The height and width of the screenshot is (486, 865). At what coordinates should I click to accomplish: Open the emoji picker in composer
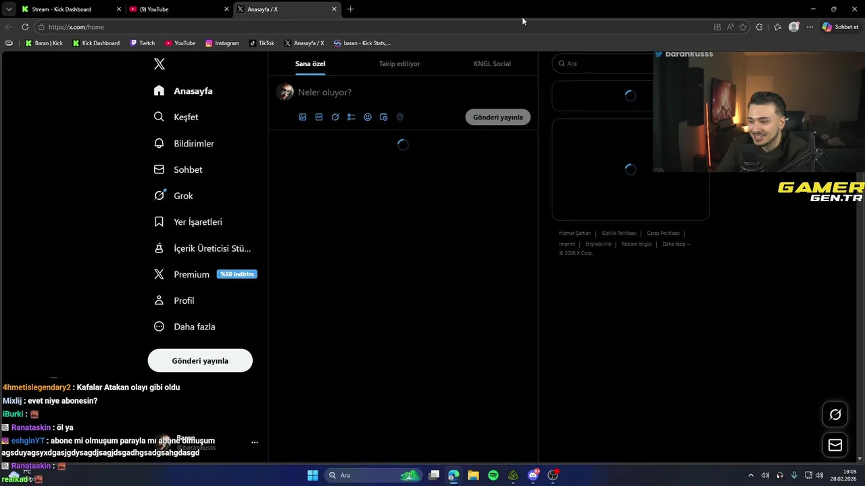tap(368, 117)
